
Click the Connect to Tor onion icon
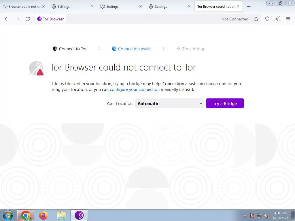[55, 49]
